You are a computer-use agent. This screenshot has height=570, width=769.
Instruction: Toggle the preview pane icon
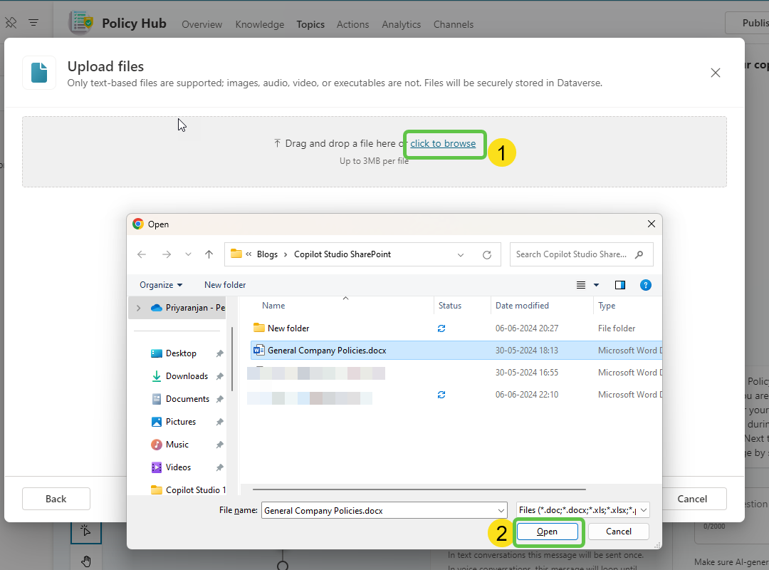coord(619,284)
